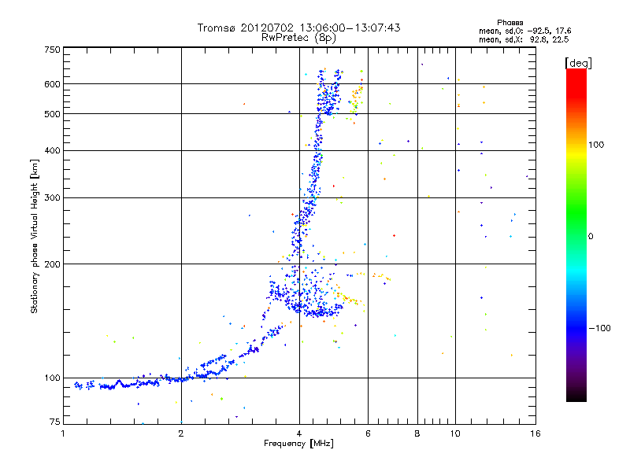Viewport: 630px width, 472px height.
Task: Click the colorbar tick label '0'
Action: 591,237
